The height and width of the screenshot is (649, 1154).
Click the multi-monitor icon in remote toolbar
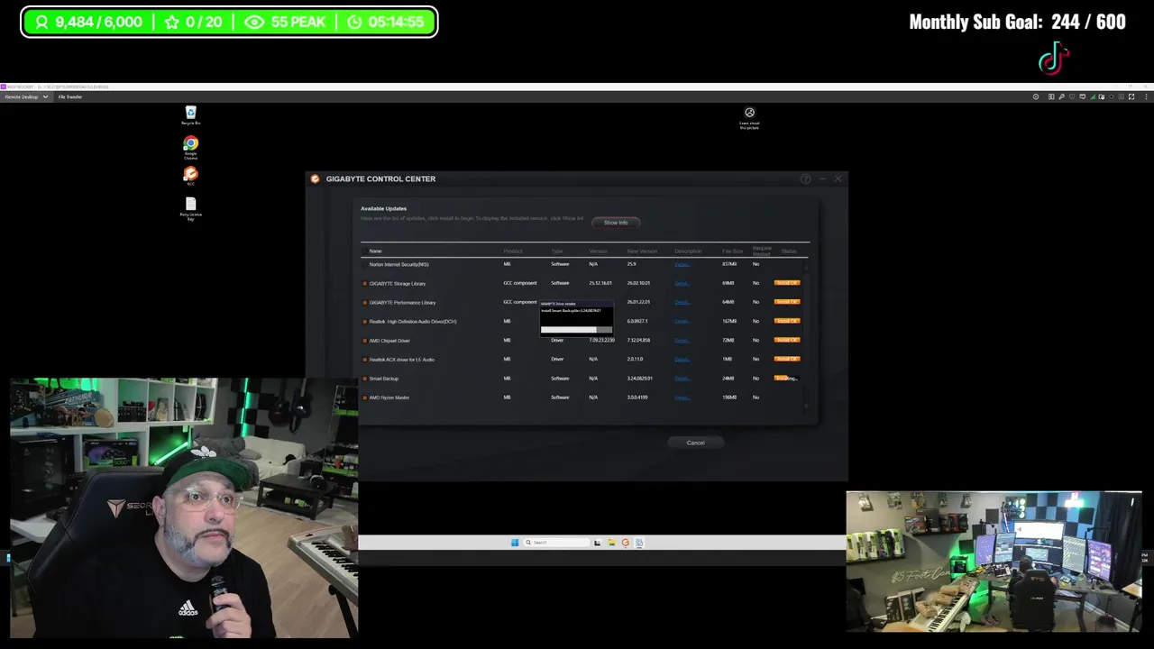[1051, 96]
